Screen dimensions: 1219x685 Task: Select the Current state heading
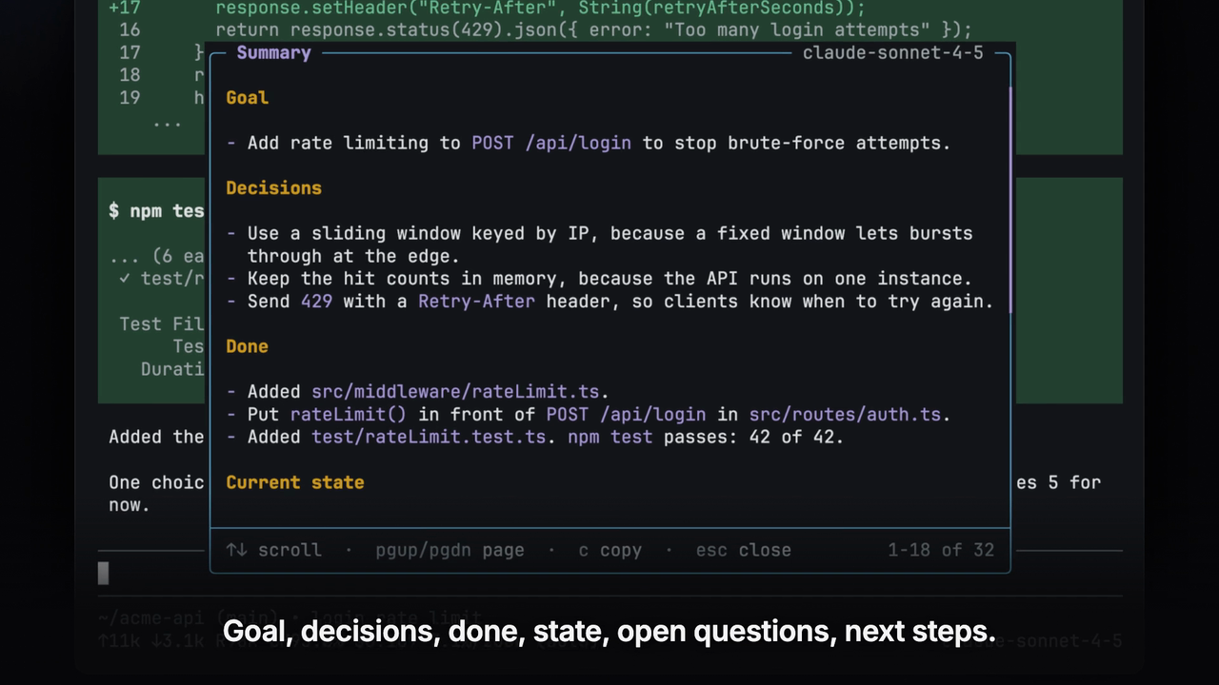(295, 482)
